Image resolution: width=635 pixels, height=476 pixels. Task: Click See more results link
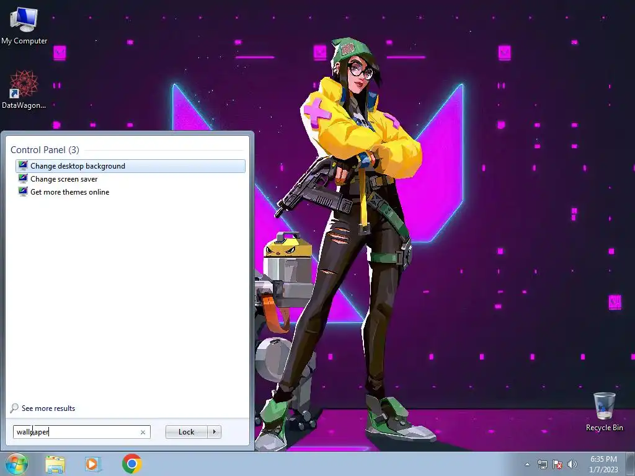48,408
